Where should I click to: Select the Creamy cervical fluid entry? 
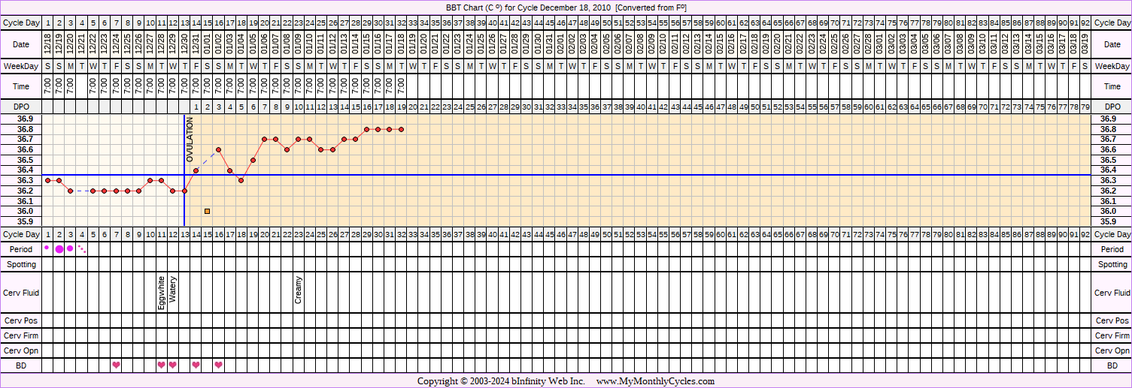[x=299, y=290]
